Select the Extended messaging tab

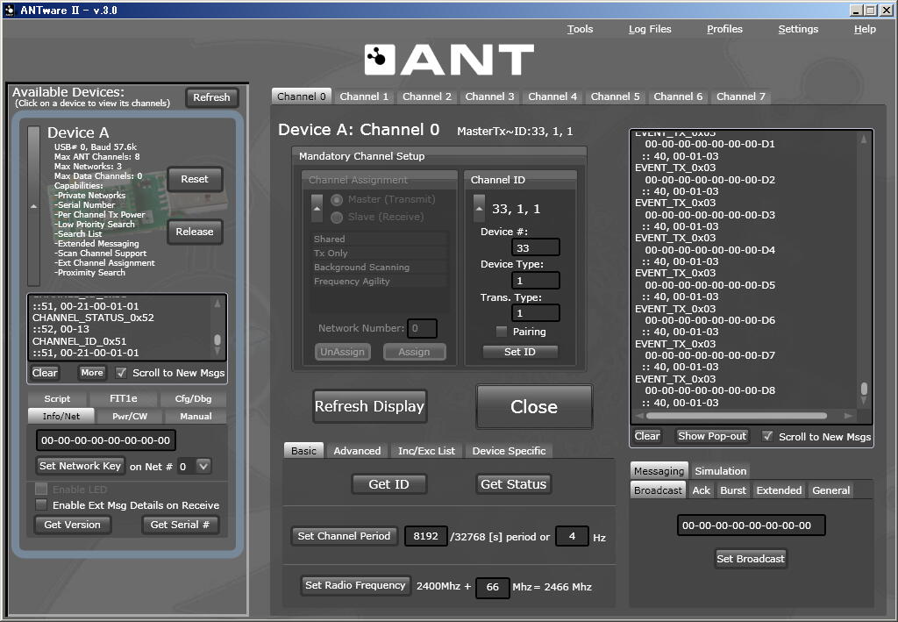[779, 490]
